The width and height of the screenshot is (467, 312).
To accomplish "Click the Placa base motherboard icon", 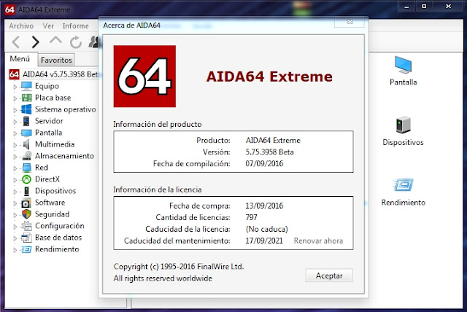I will (x=26, y=98).
